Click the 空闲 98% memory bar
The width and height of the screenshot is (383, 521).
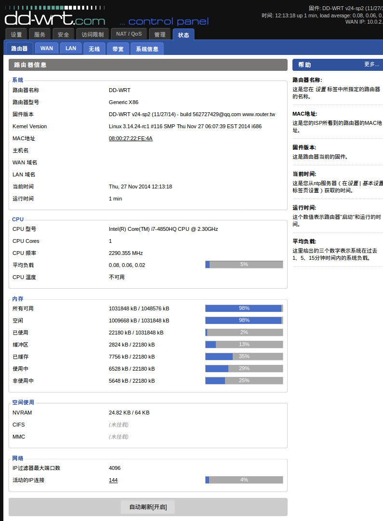(244, 321)
